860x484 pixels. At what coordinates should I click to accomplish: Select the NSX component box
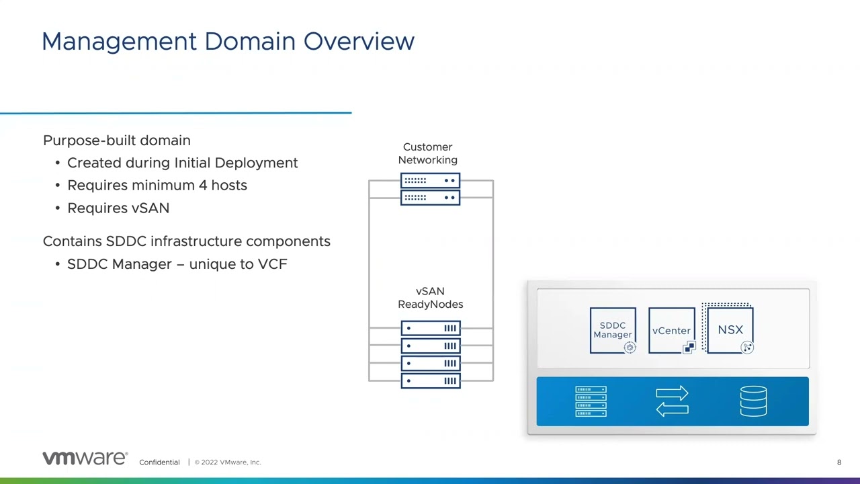coord(730,329)
